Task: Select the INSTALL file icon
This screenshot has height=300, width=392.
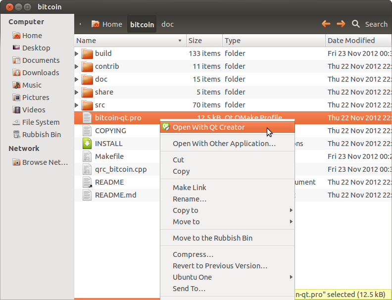Action: [x=87, y=144]
